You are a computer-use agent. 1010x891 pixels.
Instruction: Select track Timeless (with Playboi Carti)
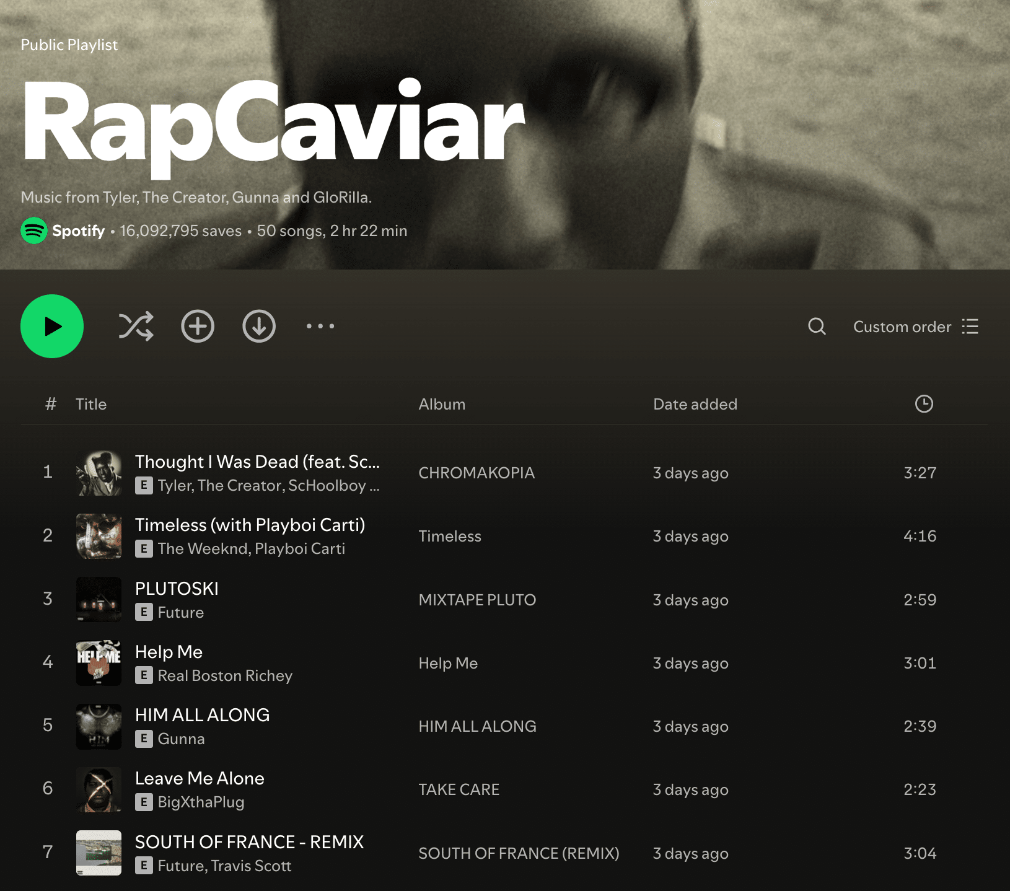point(250,525)
